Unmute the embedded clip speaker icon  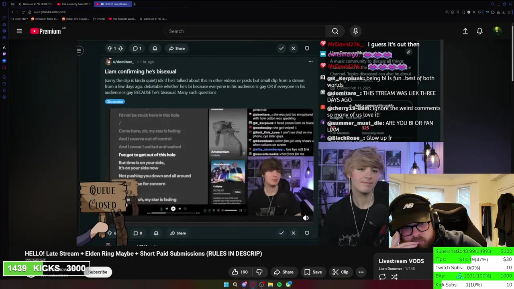[x=306, y=218]
